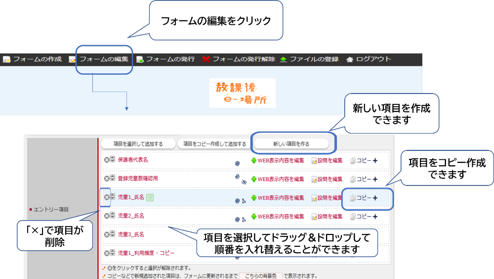Click the 放課後e-場所 logo image

[x=242, y=93]
